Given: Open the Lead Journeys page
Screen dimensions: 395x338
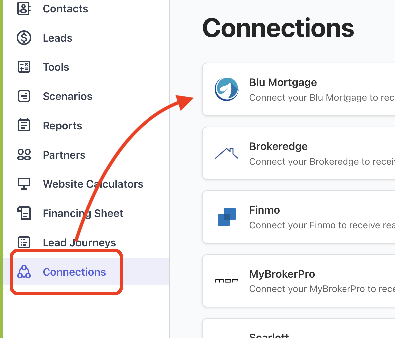Looking at the screenshot, I should click(79, 243).
